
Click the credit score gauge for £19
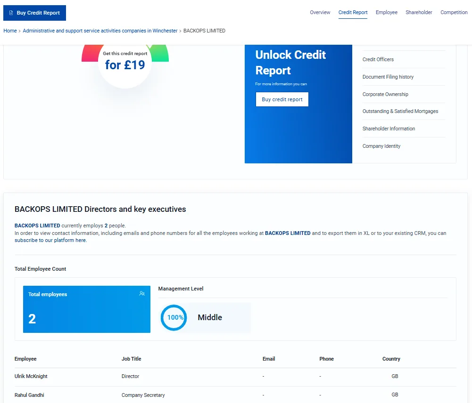click(x=125, y=62)
